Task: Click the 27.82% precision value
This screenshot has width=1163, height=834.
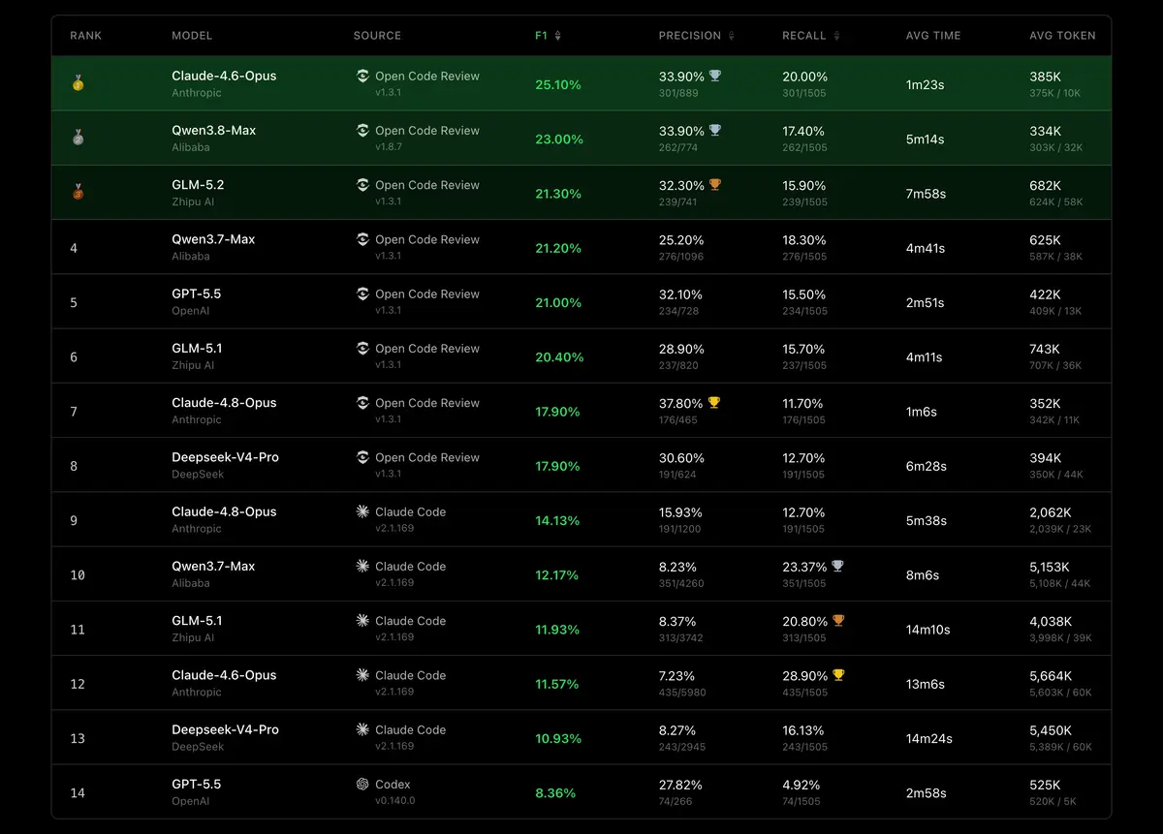Action: coord(680,784)
